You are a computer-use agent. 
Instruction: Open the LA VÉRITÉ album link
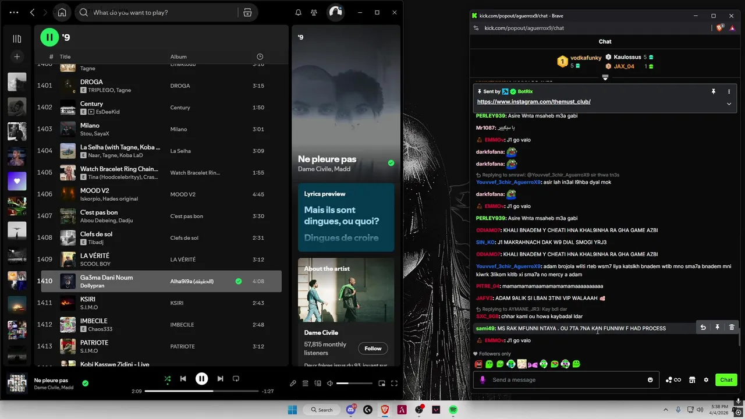pyautogui.click(x=183, y=260)
